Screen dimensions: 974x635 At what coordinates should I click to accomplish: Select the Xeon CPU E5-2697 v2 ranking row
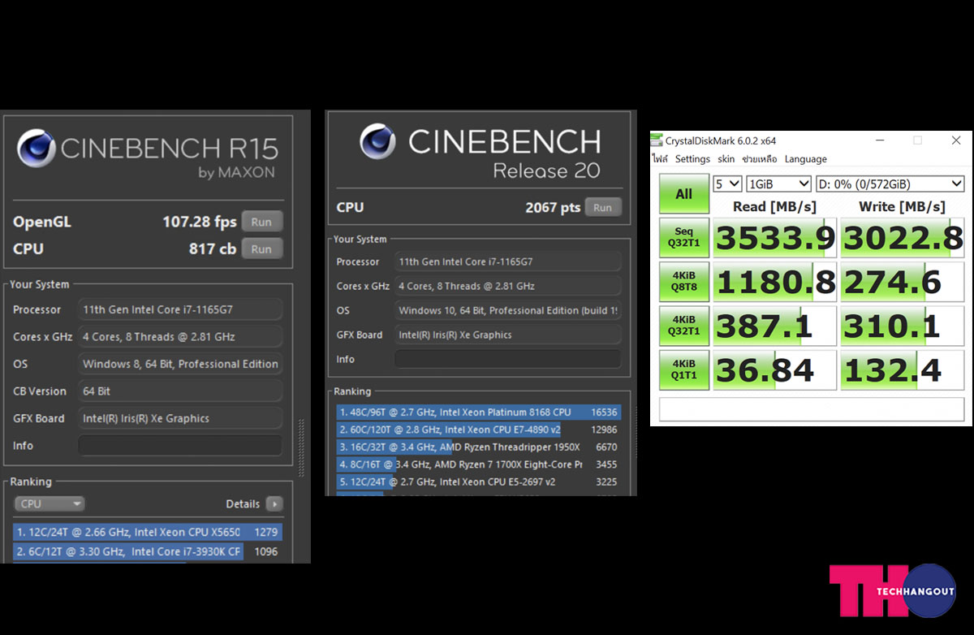tap(478, 482)
